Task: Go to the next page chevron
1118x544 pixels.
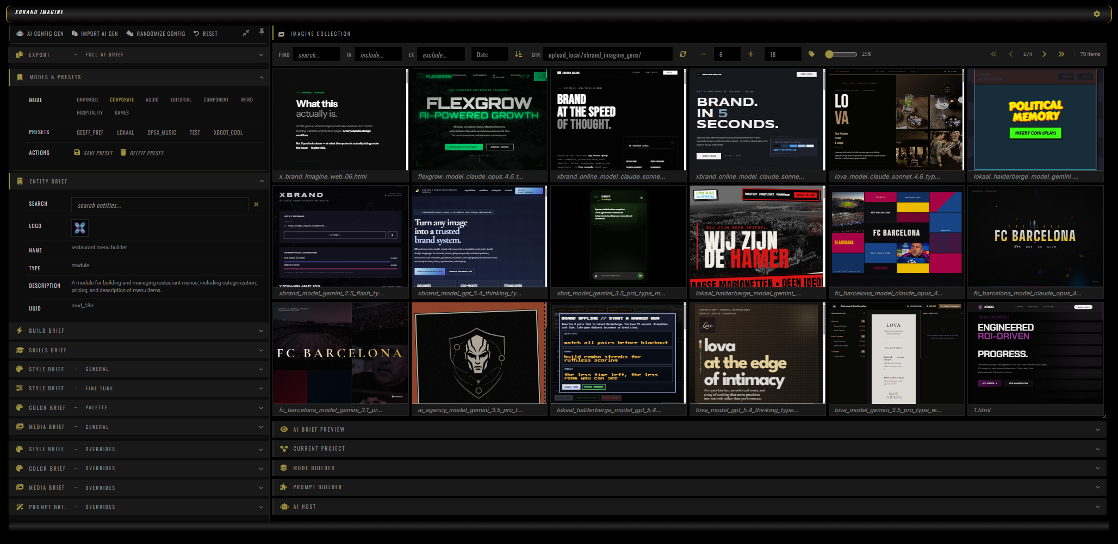Action: 1044,54
